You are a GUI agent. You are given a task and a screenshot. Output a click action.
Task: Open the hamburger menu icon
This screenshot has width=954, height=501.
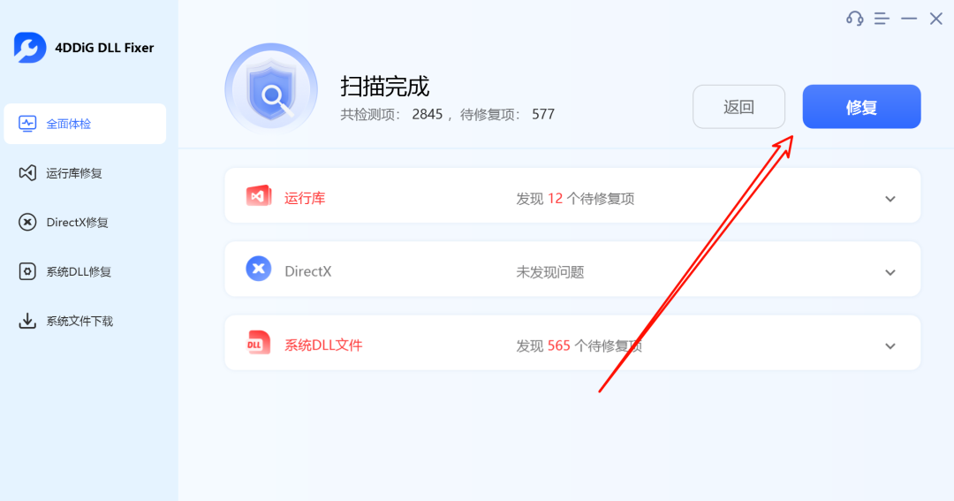point(882,19)
